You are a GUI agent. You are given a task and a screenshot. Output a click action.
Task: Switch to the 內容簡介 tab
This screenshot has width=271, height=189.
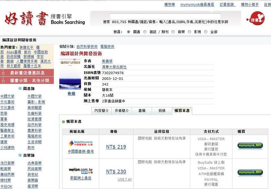[x=102, y=111]
